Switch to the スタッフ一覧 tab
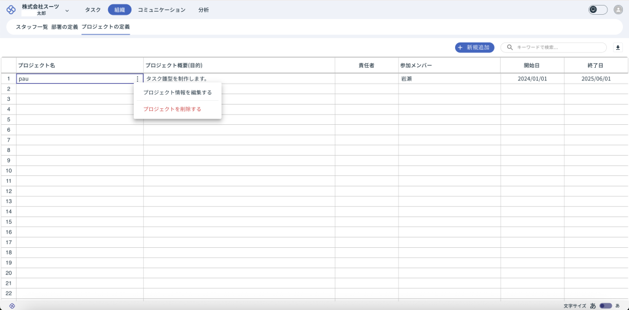Image resolution: width=629 pixels, height=310 pixels. 32,27
